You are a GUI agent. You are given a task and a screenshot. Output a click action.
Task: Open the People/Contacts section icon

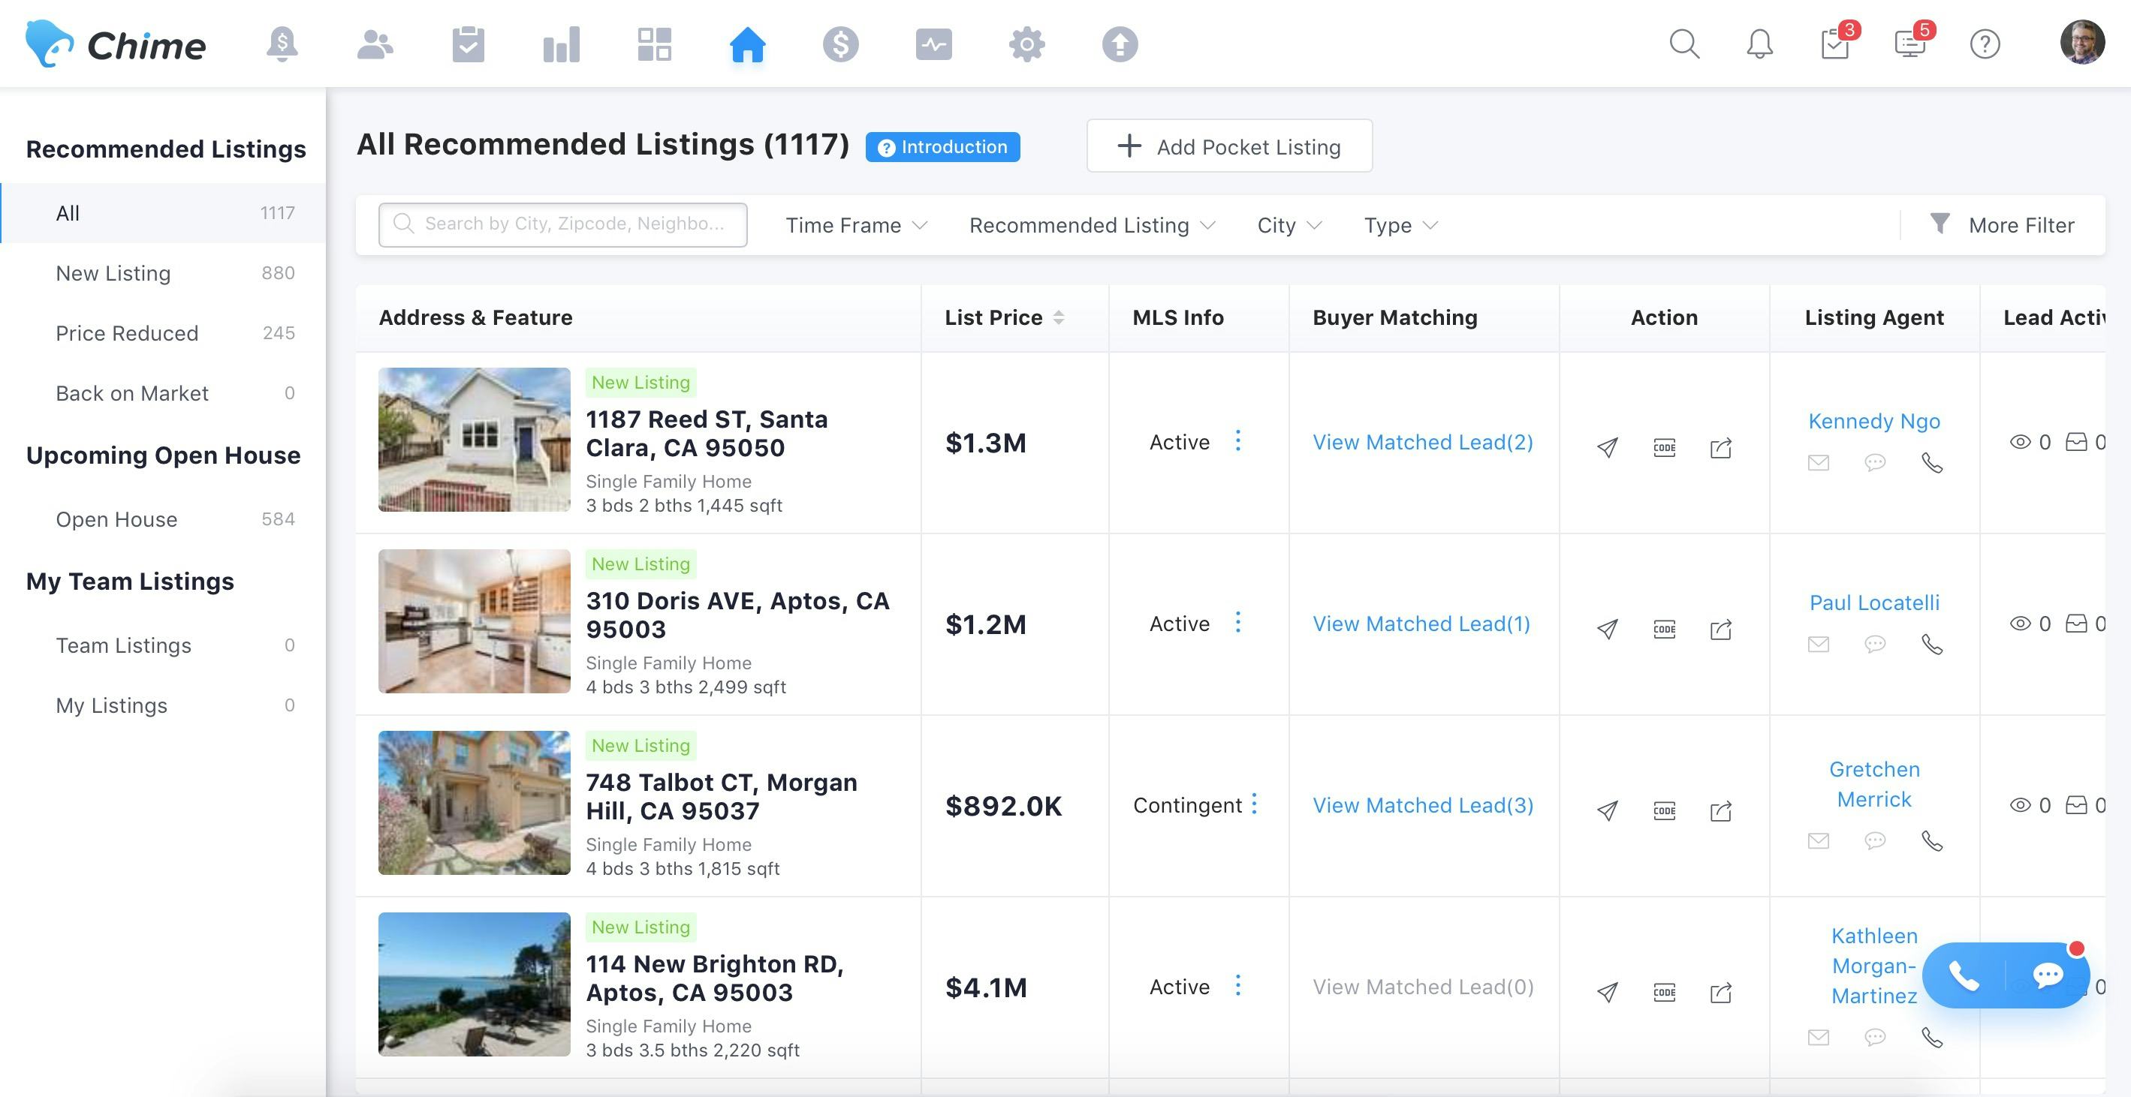coord(375,44)
